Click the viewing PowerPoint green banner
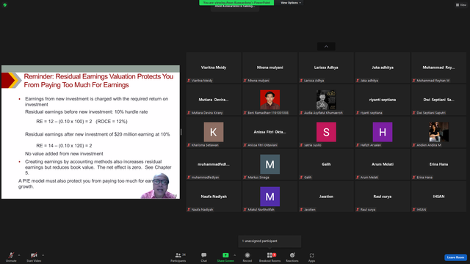 [236, 3]
